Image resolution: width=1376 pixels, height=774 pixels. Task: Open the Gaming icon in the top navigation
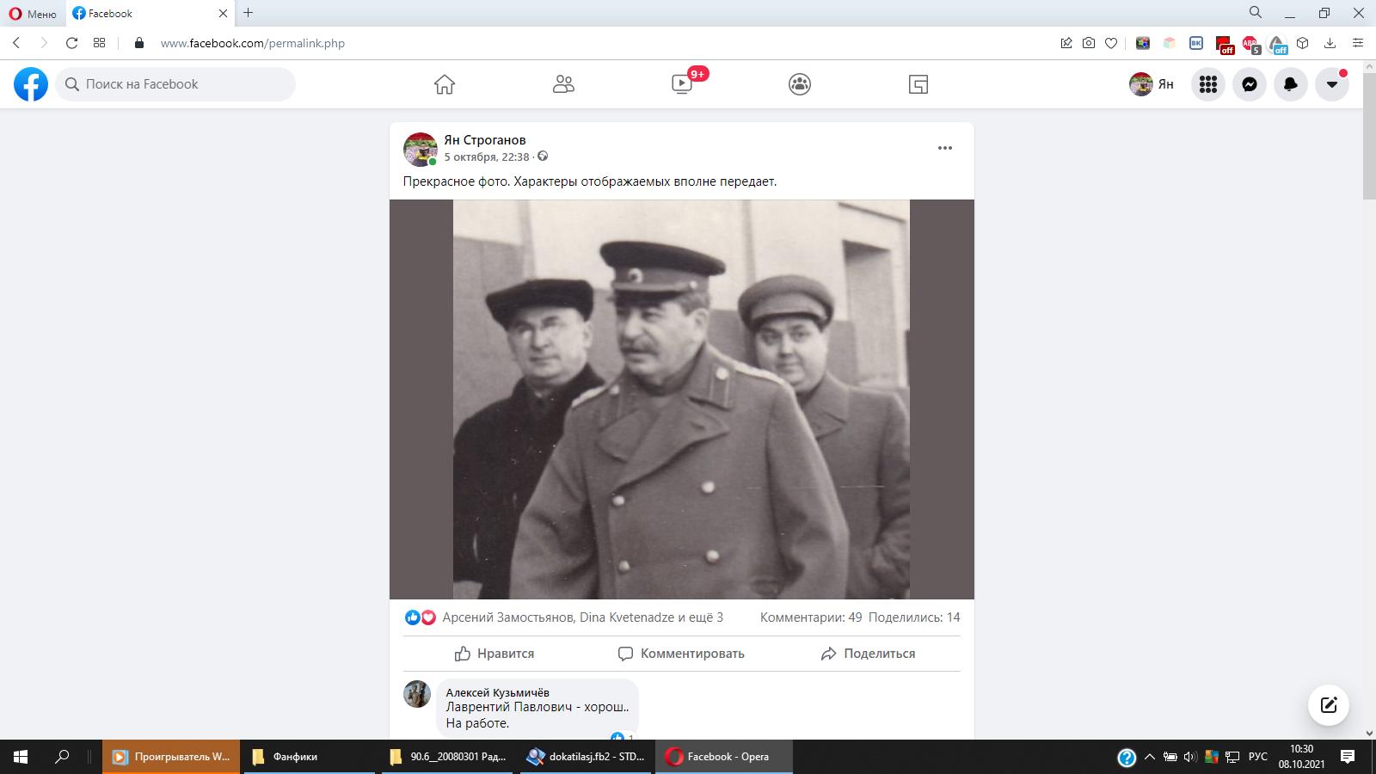(918, 84)
